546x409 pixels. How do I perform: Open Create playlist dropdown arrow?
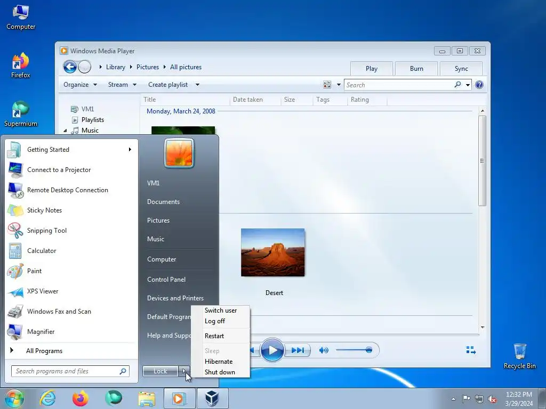(x=197, y=85)
